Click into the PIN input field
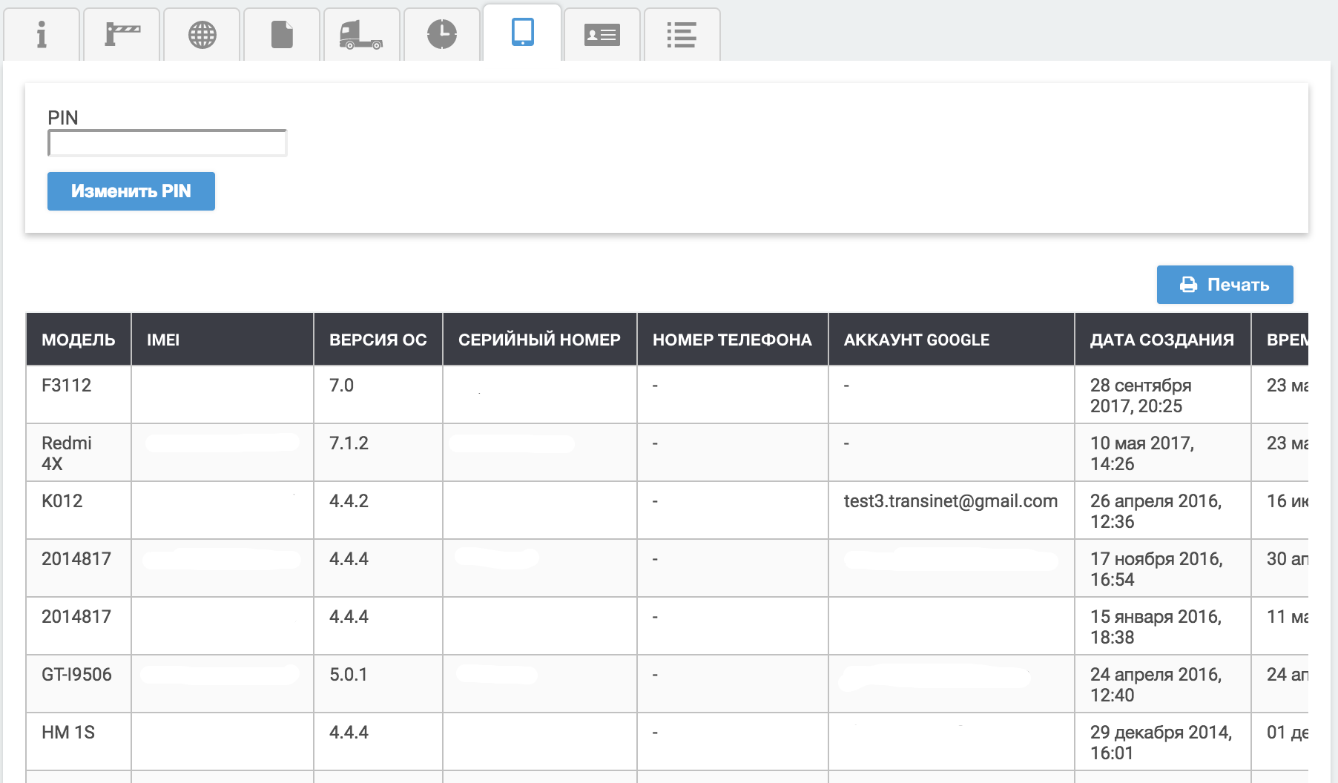Image resolution: width=1338 pixels, height=783 pixels. (x=168, y=143)
